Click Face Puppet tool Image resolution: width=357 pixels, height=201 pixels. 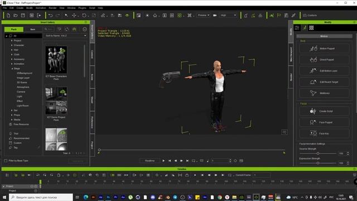pos(324,122)
